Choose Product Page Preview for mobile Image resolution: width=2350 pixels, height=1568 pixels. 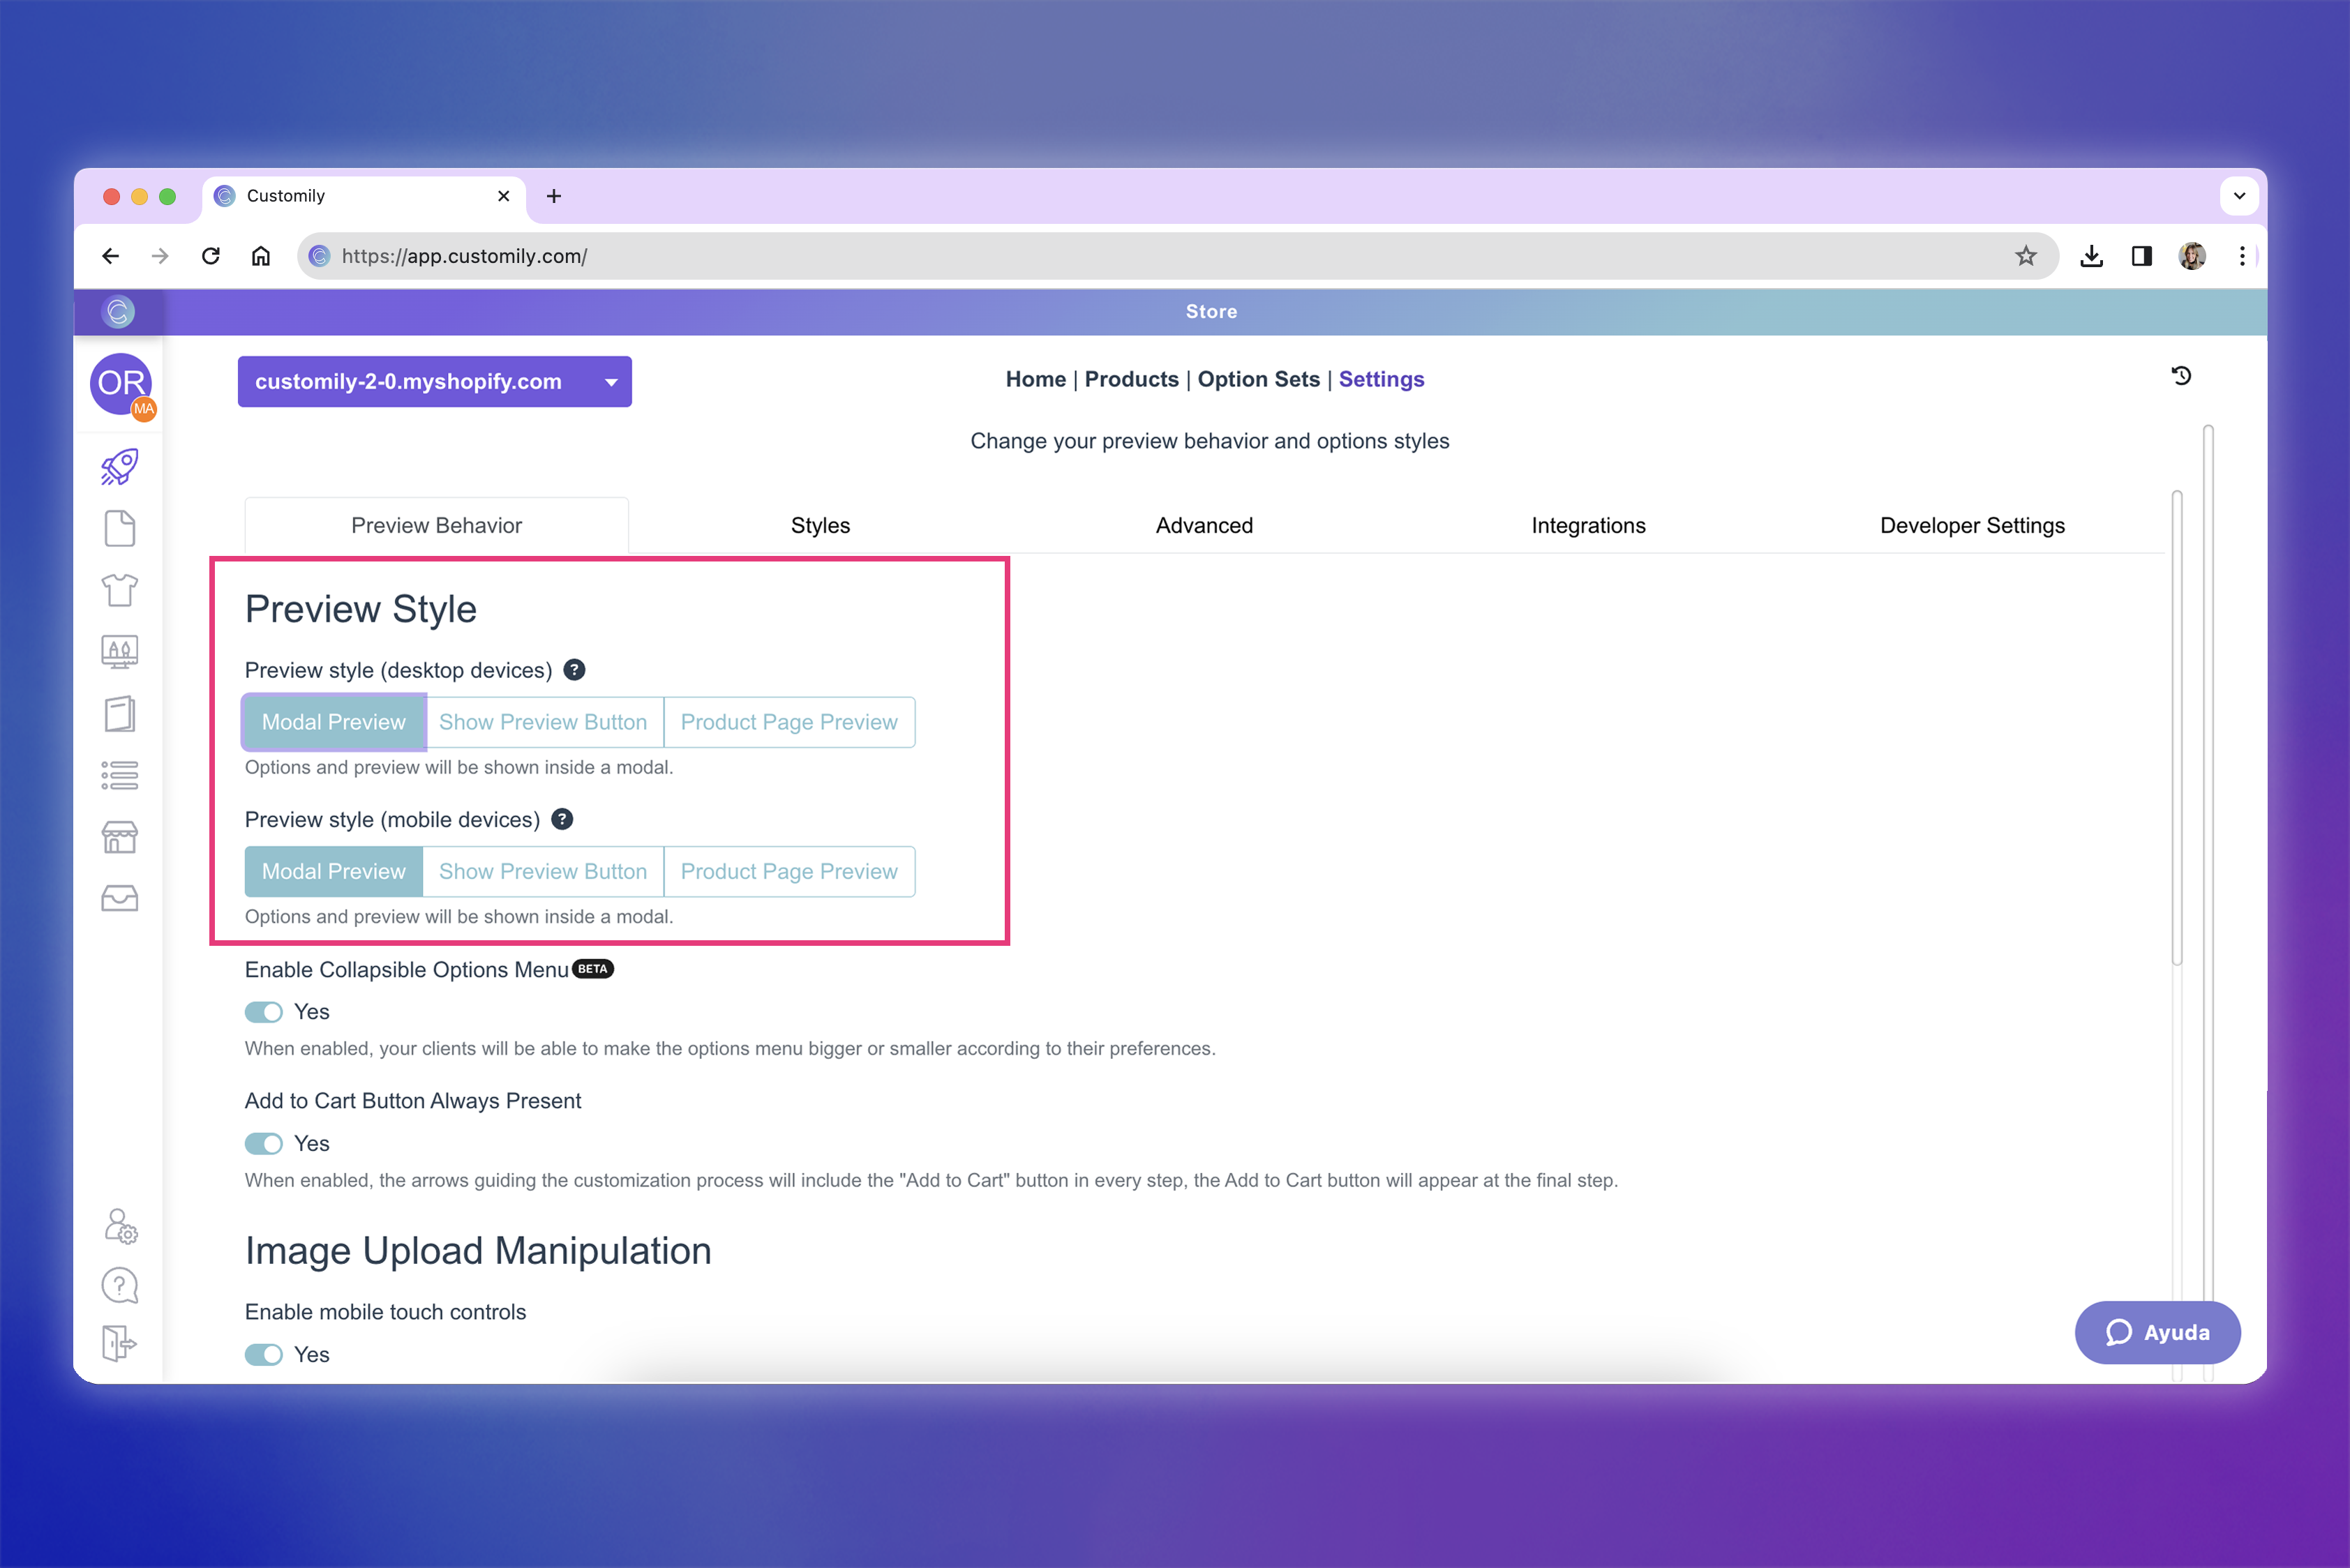click(x=788, y=871)
